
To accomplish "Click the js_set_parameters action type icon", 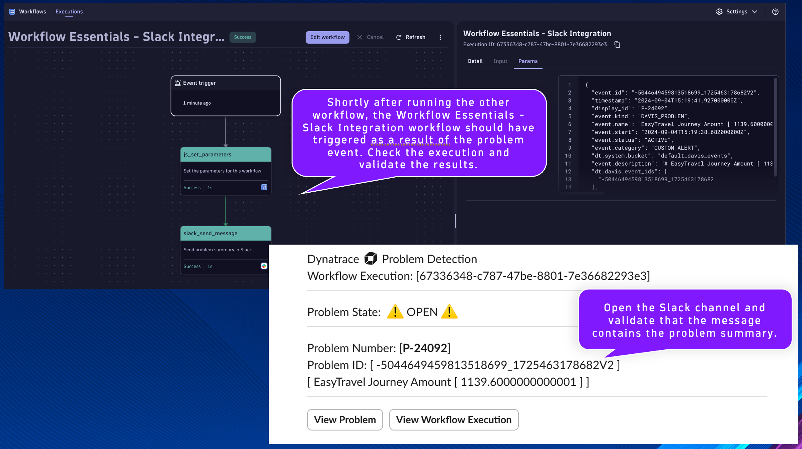I will click(264, 187).
